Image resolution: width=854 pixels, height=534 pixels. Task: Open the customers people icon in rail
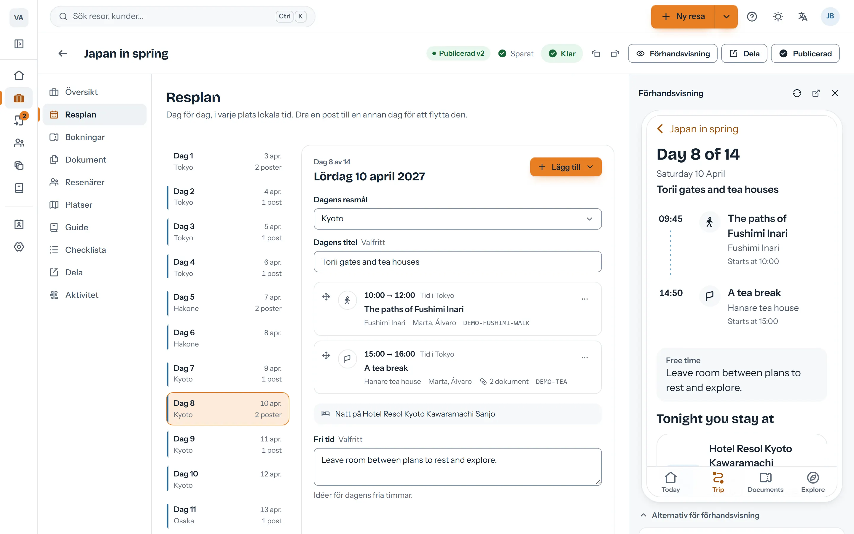(19, 143)
